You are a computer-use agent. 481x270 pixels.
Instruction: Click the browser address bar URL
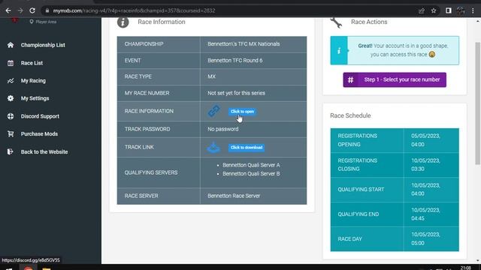point(134,10)
